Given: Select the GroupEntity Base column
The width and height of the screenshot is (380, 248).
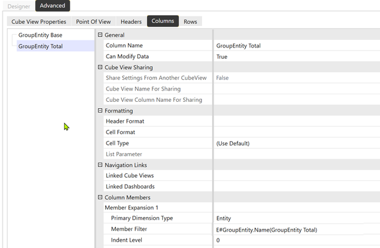Looking at the screenshot, I should pos(41,35).
